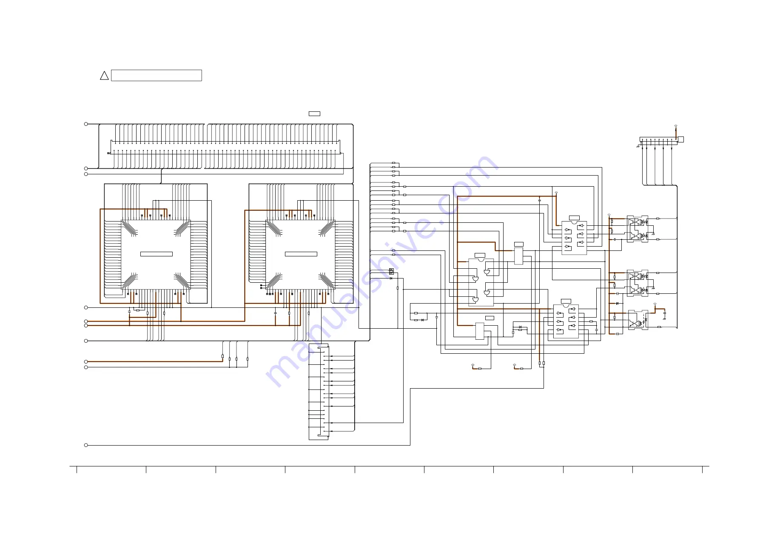Select the capacitor on the top orange power rail

[x=540, y=199]
